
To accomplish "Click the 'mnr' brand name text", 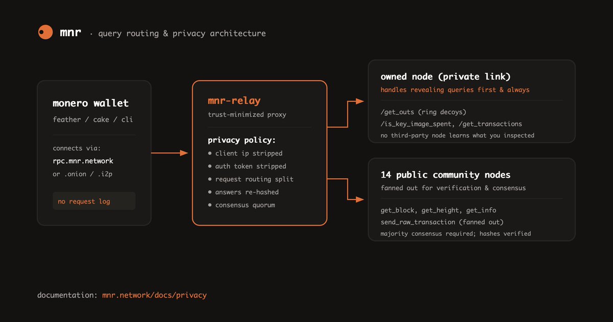I will [x=70, y=33].
